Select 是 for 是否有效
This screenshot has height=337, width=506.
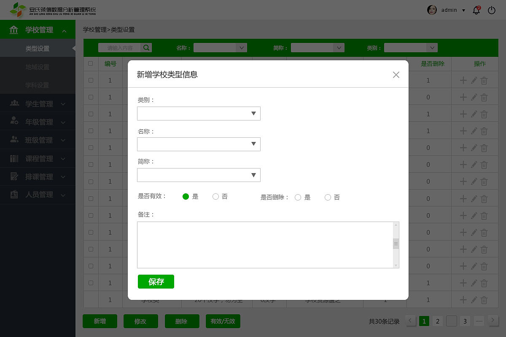186,197
